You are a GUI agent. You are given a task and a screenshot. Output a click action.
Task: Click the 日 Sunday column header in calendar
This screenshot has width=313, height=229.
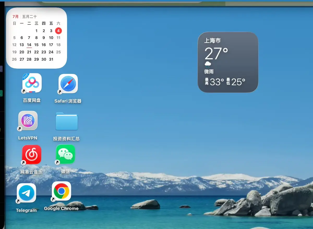point(14,24)
